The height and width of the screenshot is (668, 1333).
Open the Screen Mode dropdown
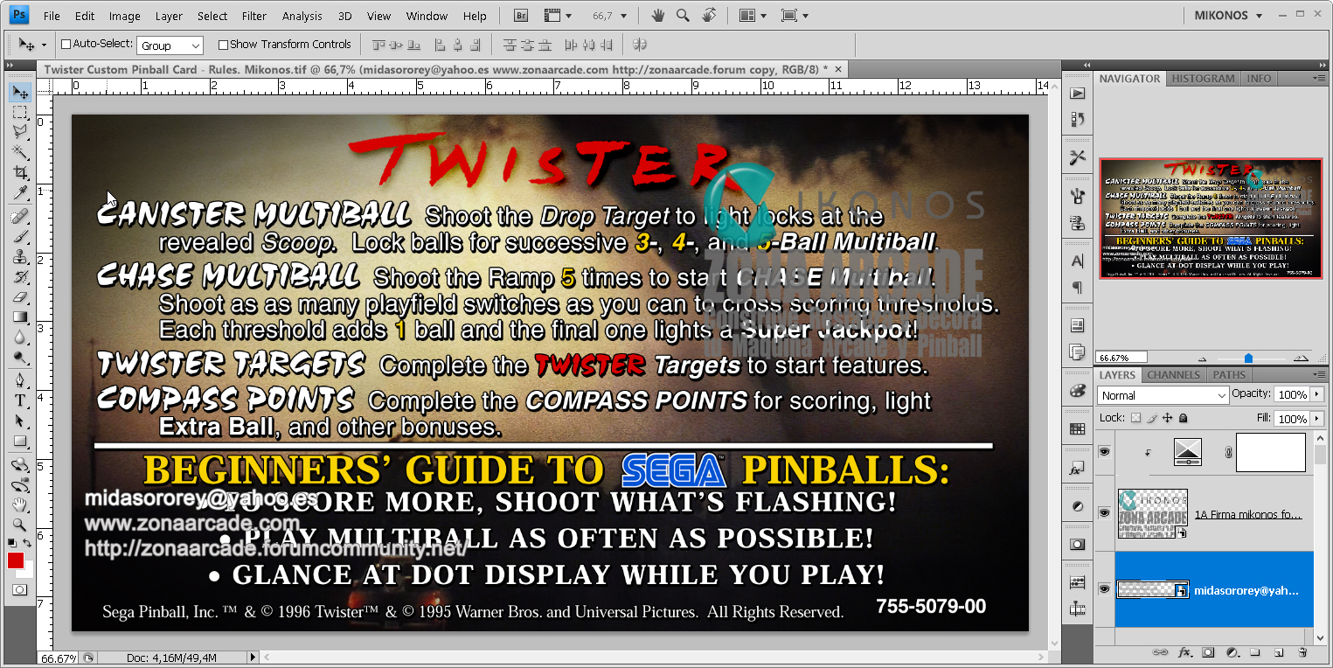coord(795,16)
